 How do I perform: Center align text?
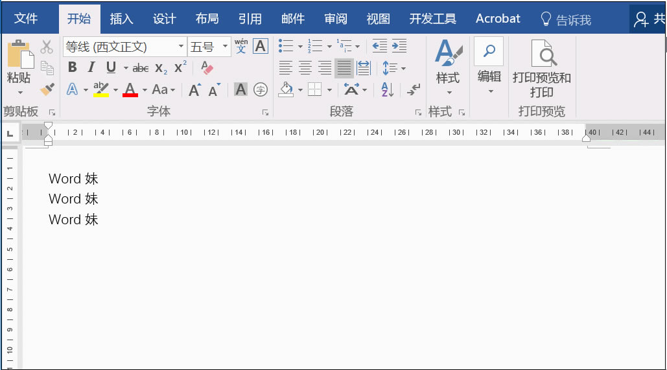click(x=305, y=68)
